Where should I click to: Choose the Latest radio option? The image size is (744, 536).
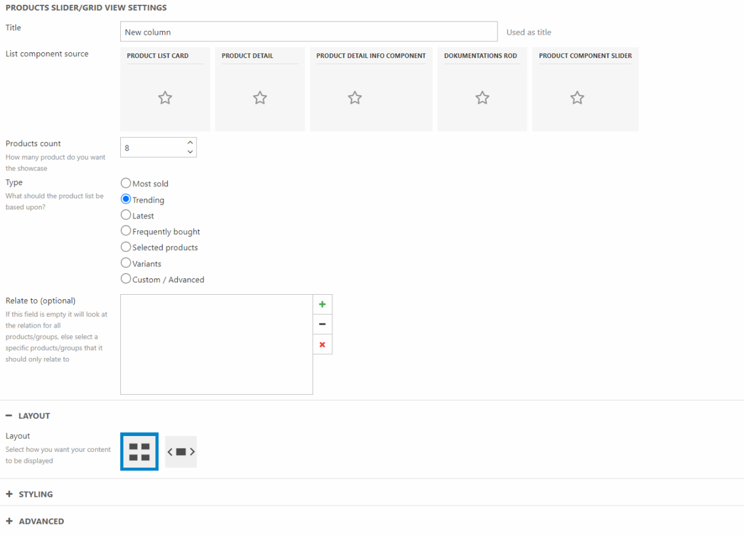tap(126, 215)
